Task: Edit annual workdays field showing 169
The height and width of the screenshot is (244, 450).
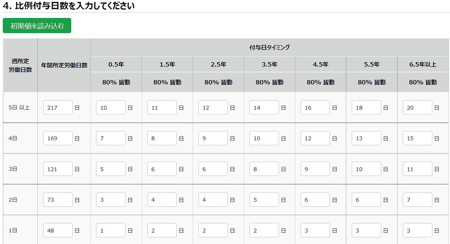Action: pyautogui.click(x=58, y=138)
